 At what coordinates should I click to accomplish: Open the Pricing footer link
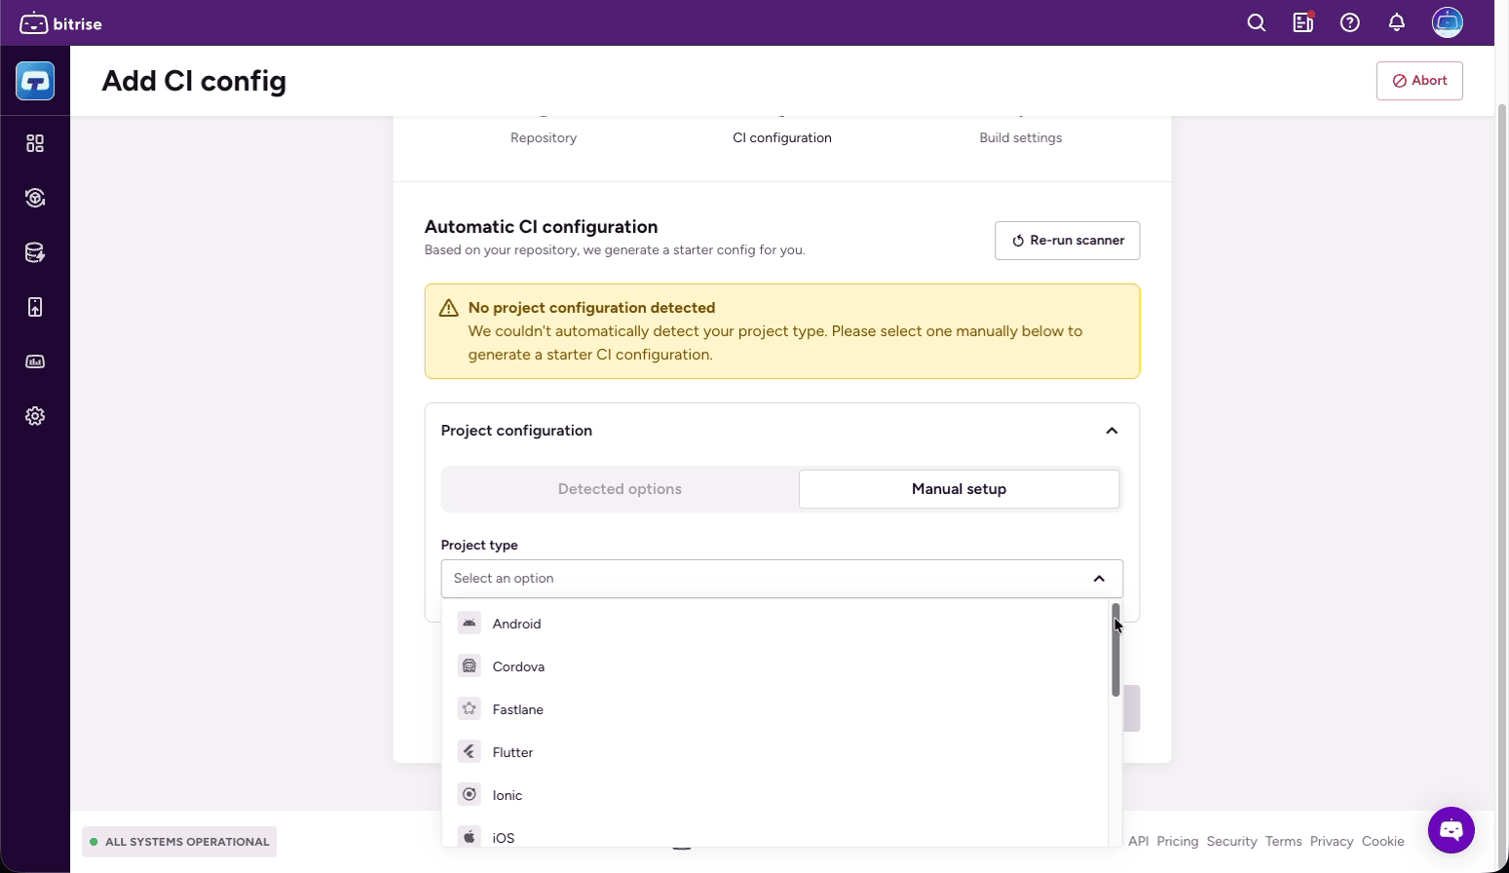(1178, 842)
